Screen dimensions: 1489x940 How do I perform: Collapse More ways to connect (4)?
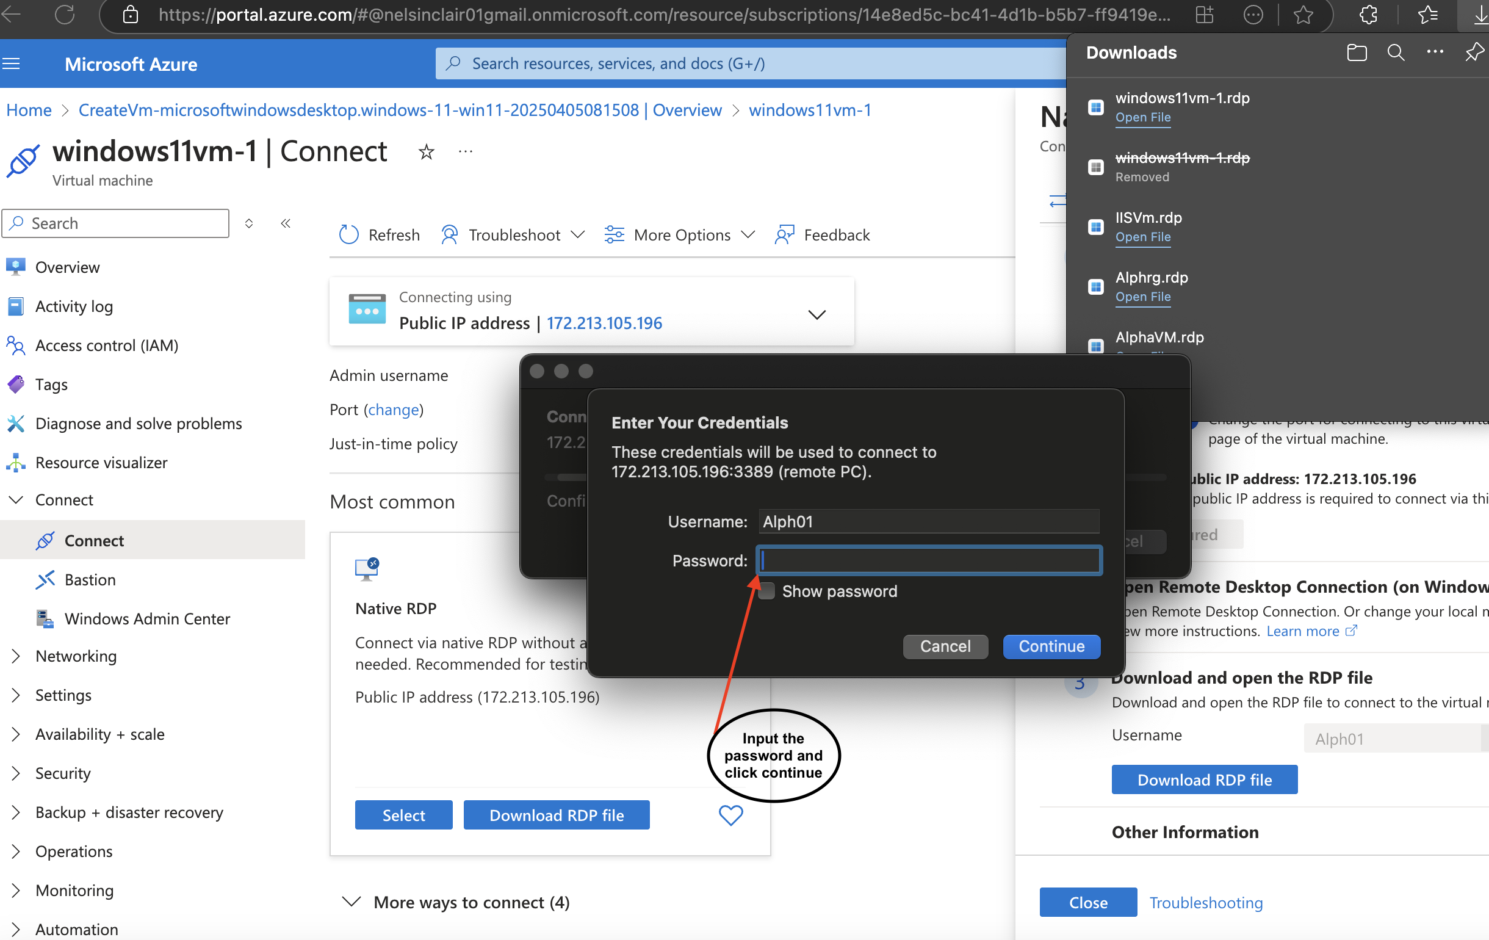tap(352, 902)
